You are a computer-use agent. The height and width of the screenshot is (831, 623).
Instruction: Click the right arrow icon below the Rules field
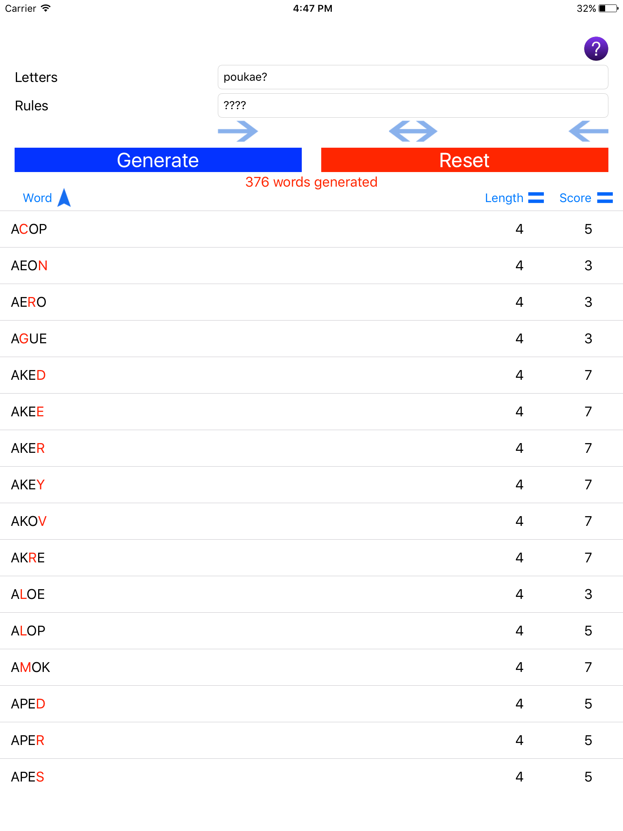tap(238, 131)
